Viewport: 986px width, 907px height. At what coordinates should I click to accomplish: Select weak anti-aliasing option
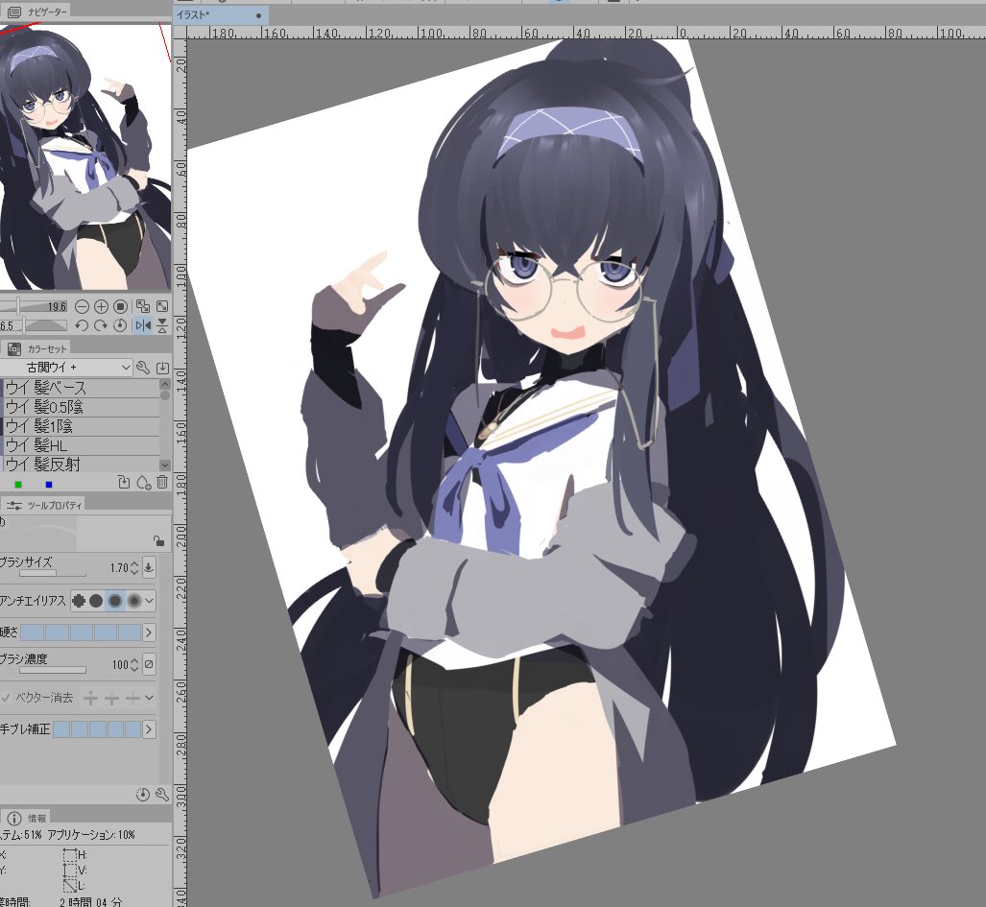click(96, 601)
